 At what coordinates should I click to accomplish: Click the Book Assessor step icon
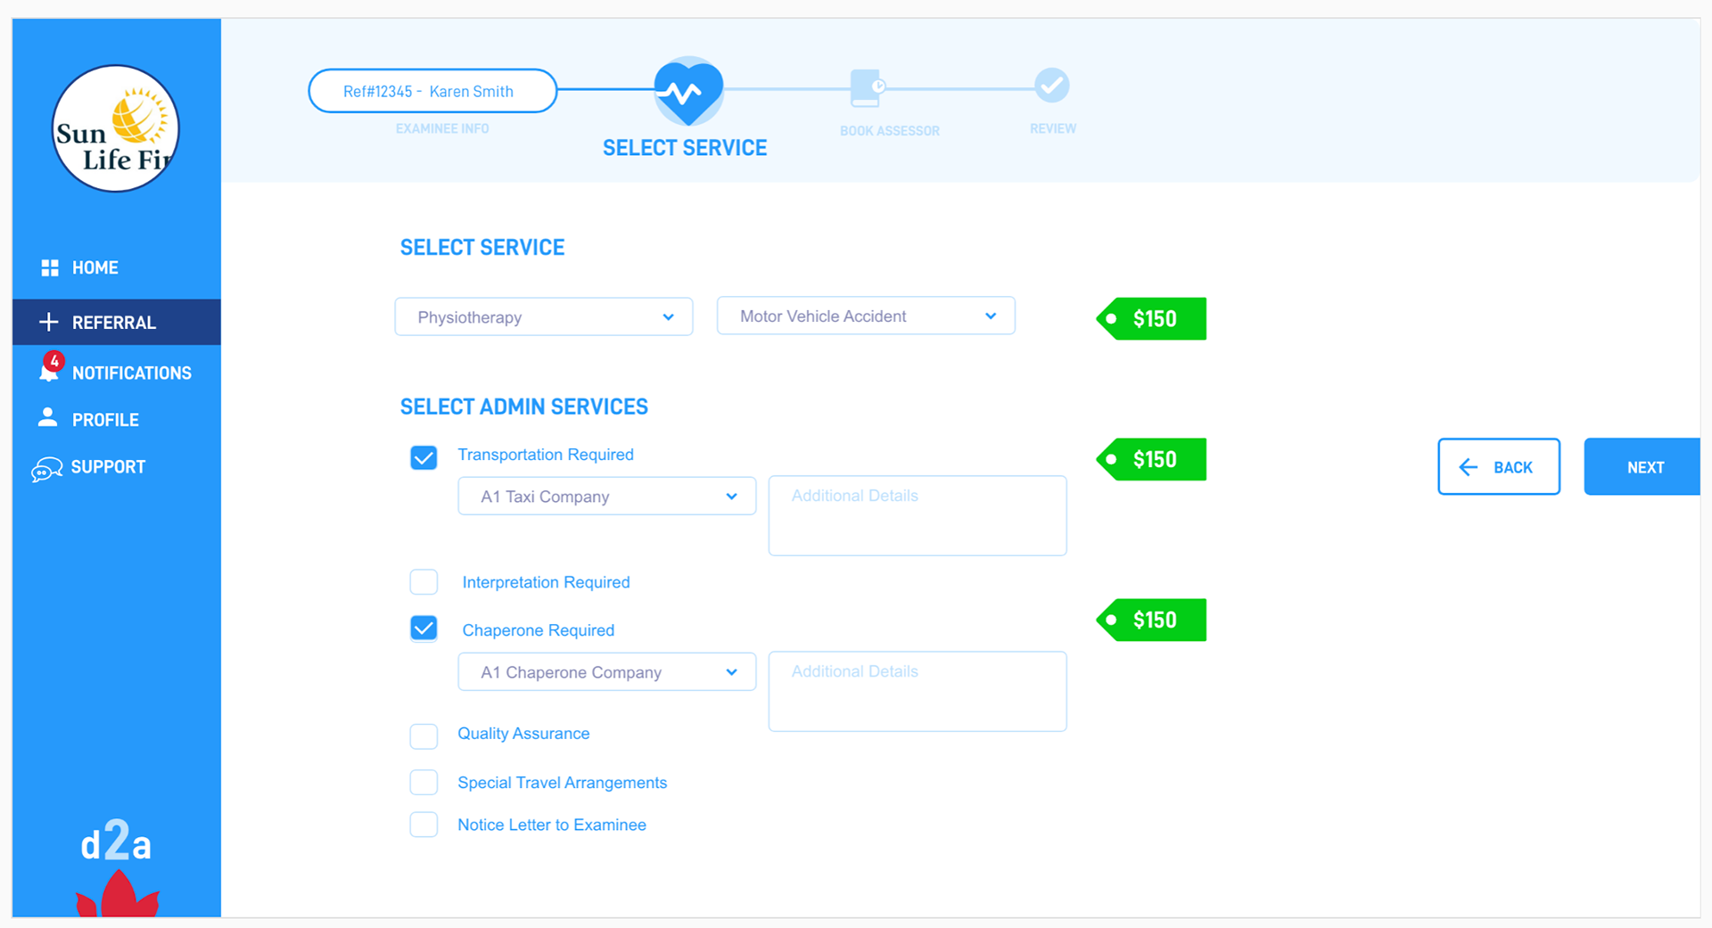pyautogui.click(x=866, y=87)
